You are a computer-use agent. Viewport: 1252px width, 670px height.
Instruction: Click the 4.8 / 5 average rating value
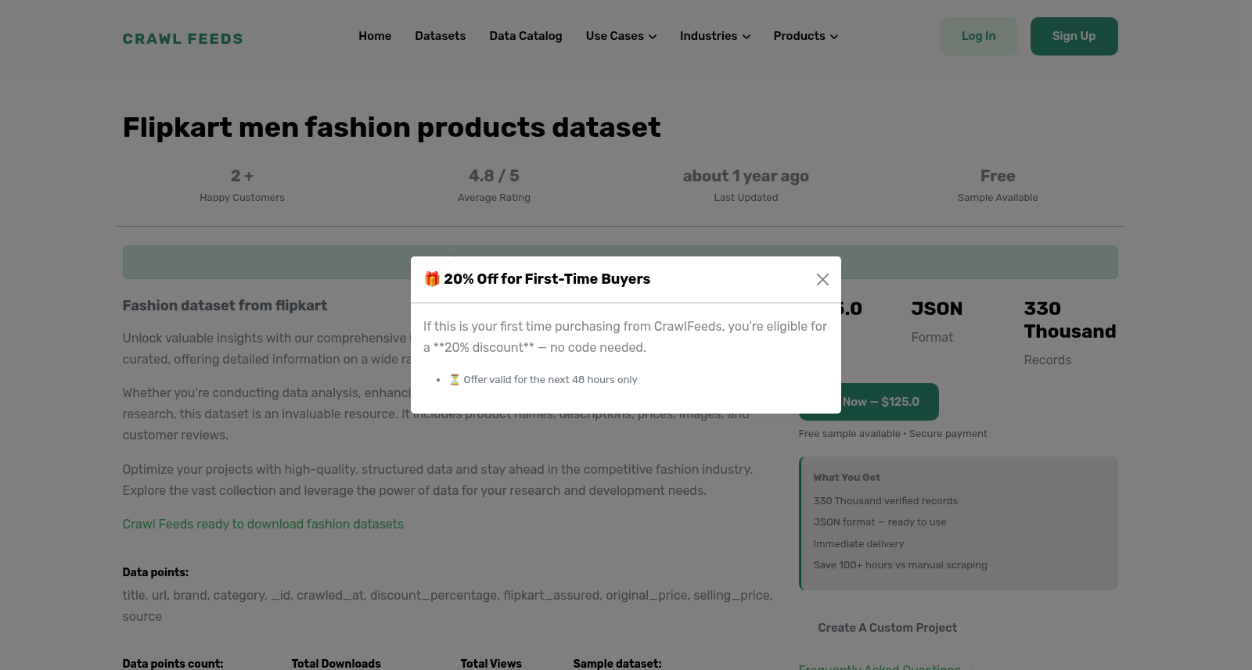pos(494,176)
